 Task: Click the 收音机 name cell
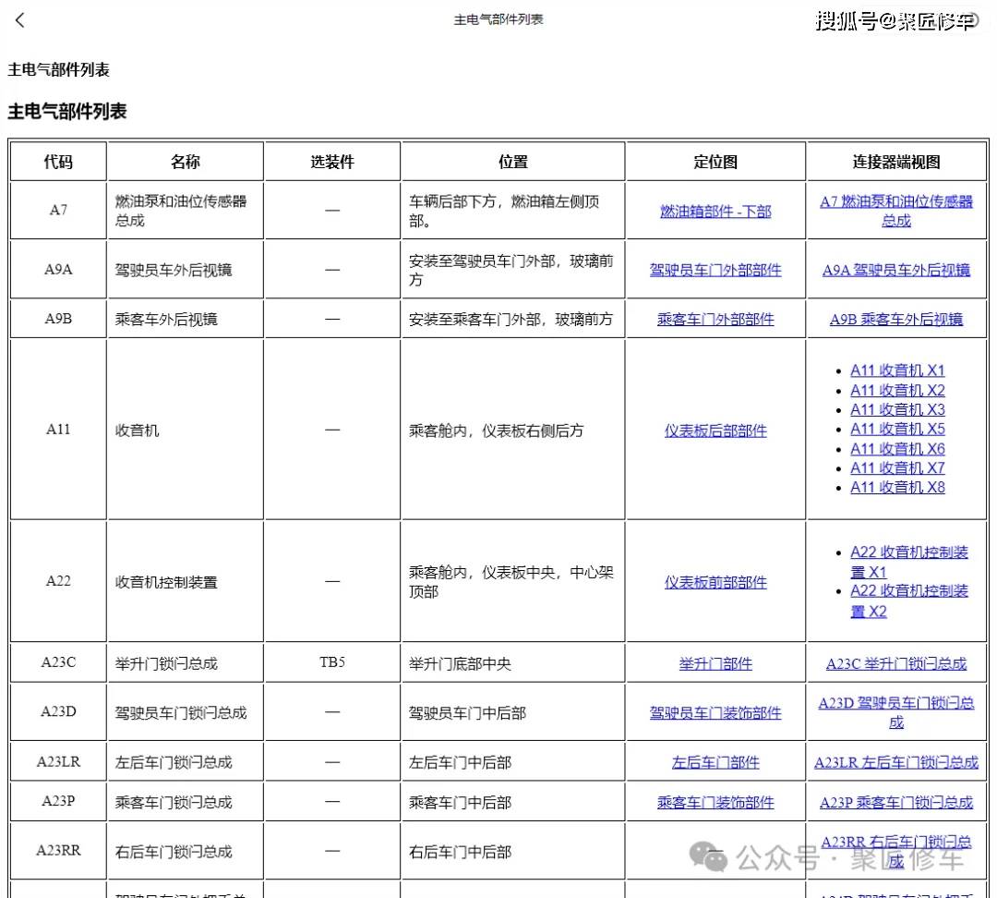[x=185, y=431]
